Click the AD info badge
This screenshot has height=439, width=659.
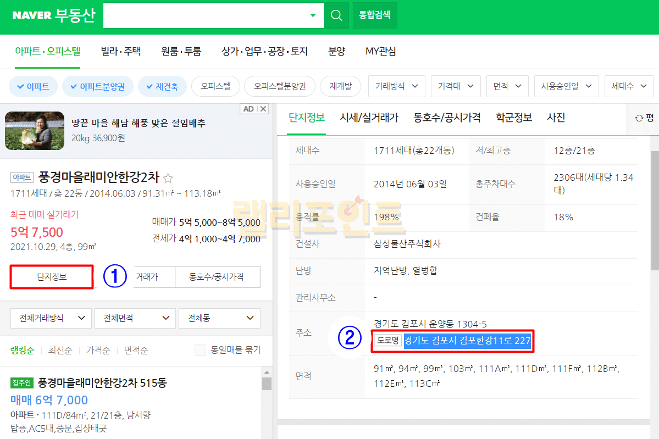point(248,109)
